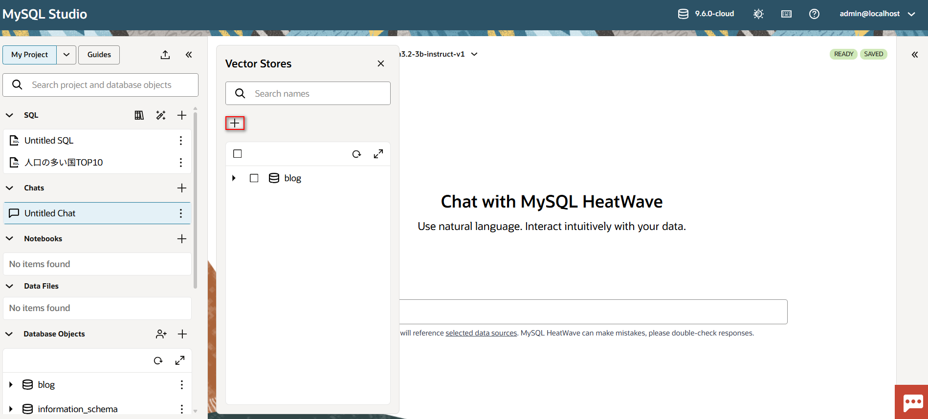Viewport: 928px width, 419px height.
Task: Click the add vector store plus icon
Action: coord(235,123)
